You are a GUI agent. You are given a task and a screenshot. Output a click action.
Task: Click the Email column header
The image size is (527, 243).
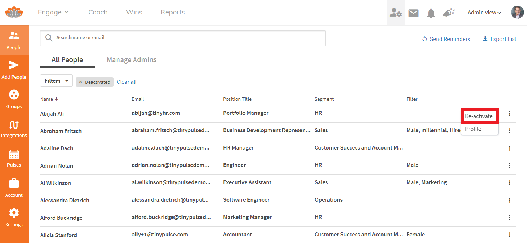(x=138, y=99)
